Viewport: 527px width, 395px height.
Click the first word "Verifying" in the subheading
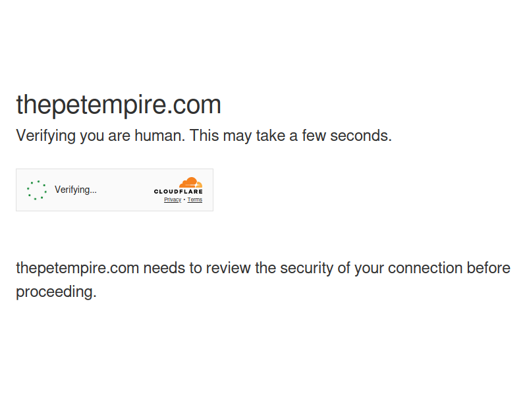(x=45, y=136)
